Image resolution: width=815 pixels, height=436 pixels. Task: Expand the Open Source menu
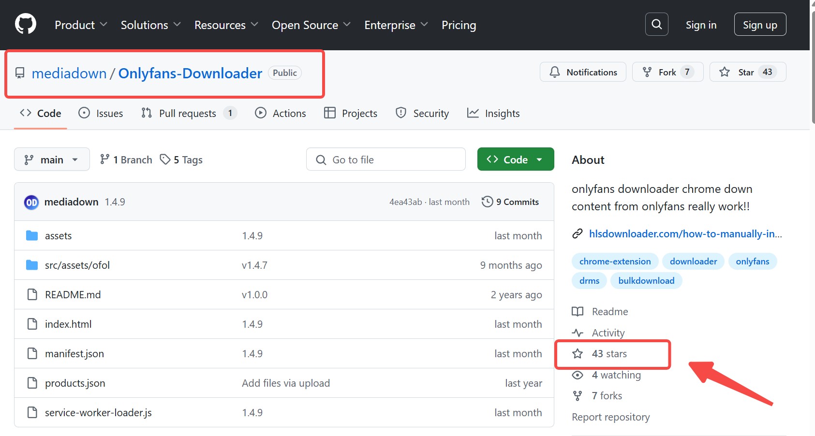311,25
